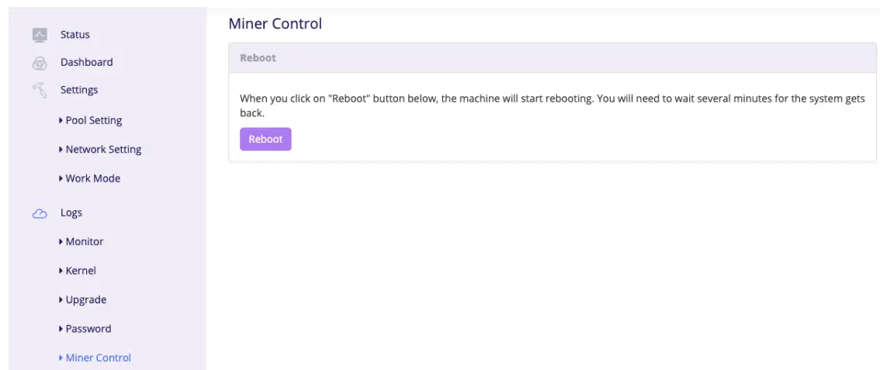Image resolution: width=880 pixels, height=370 pixels.
Task: Open the Upgrade item
Action: [x=82, y=300]
